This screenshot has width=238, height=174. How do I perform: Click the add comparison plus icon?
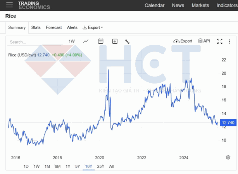click(x=115, y=41)
